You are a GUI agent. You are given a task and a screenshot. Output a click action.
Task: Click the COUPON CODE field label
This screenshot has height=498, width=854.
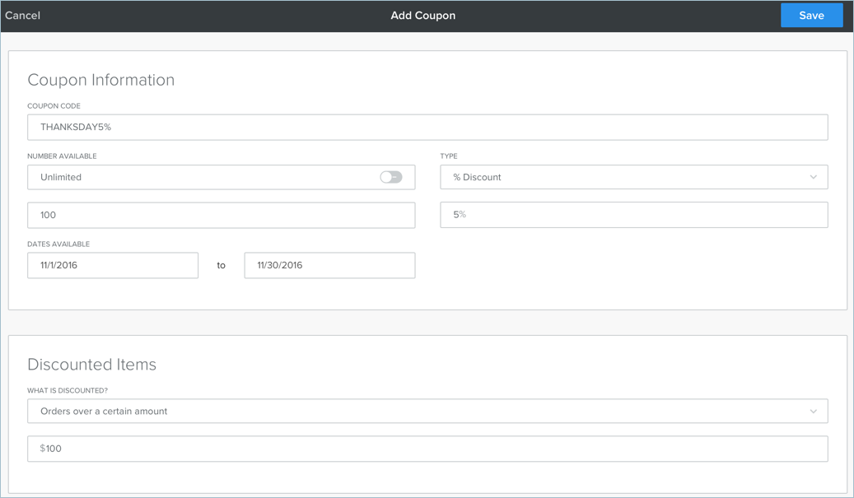54,106
